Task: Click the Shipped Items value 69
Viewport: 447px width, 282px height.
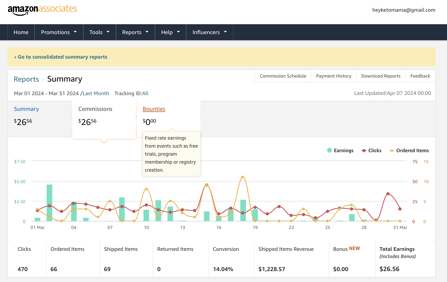Action: click(x=107, y=269)
